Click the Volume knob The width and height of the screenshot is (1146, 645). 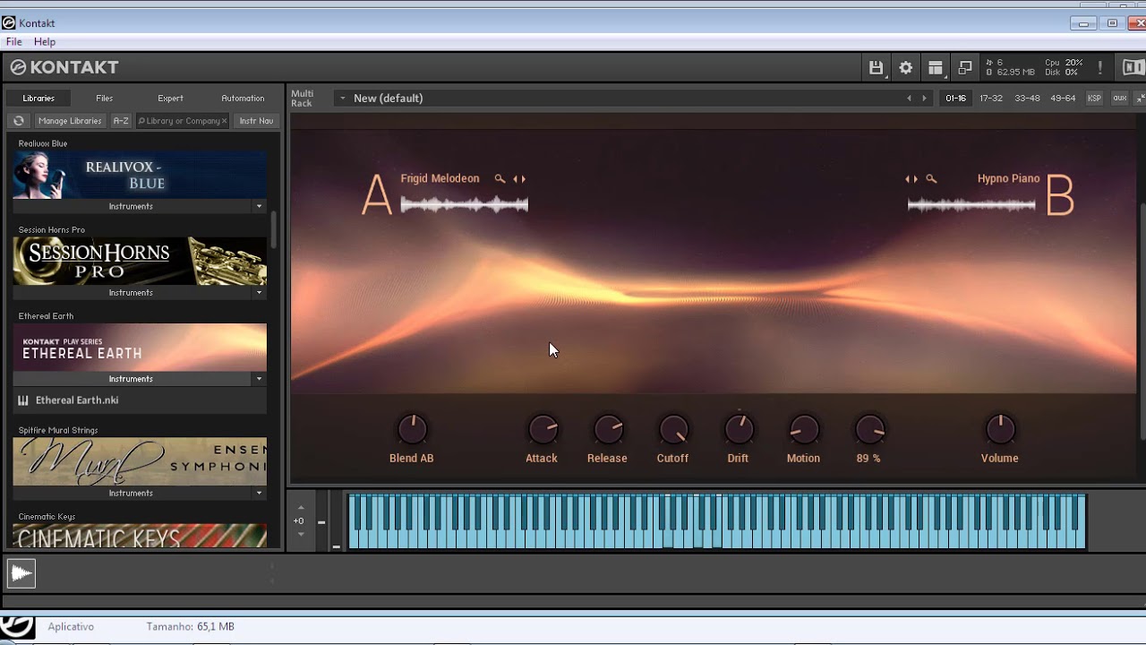(x=1000, y=430)
